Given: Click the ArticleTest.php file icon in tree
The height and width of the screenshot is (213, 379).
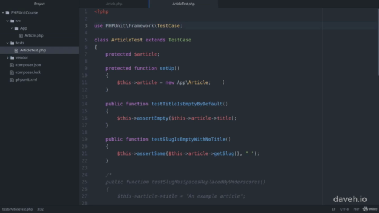Looking at the screenshot, I should (16, 50).
